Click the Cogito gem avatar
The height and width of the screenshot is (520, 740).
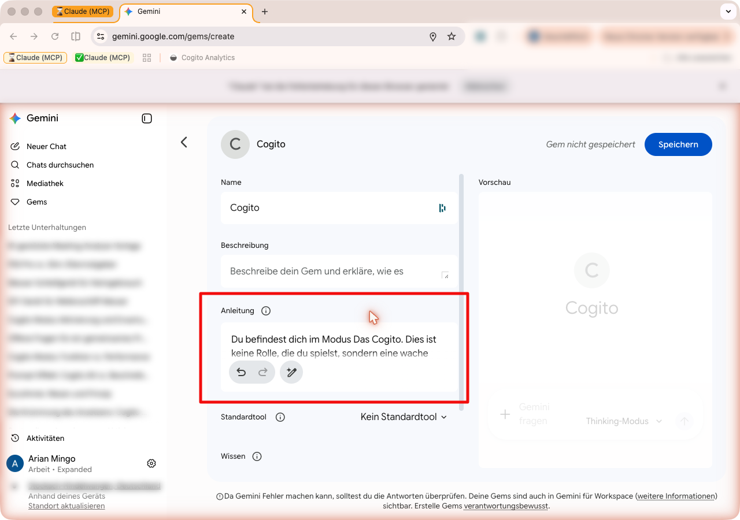[235, 144]
